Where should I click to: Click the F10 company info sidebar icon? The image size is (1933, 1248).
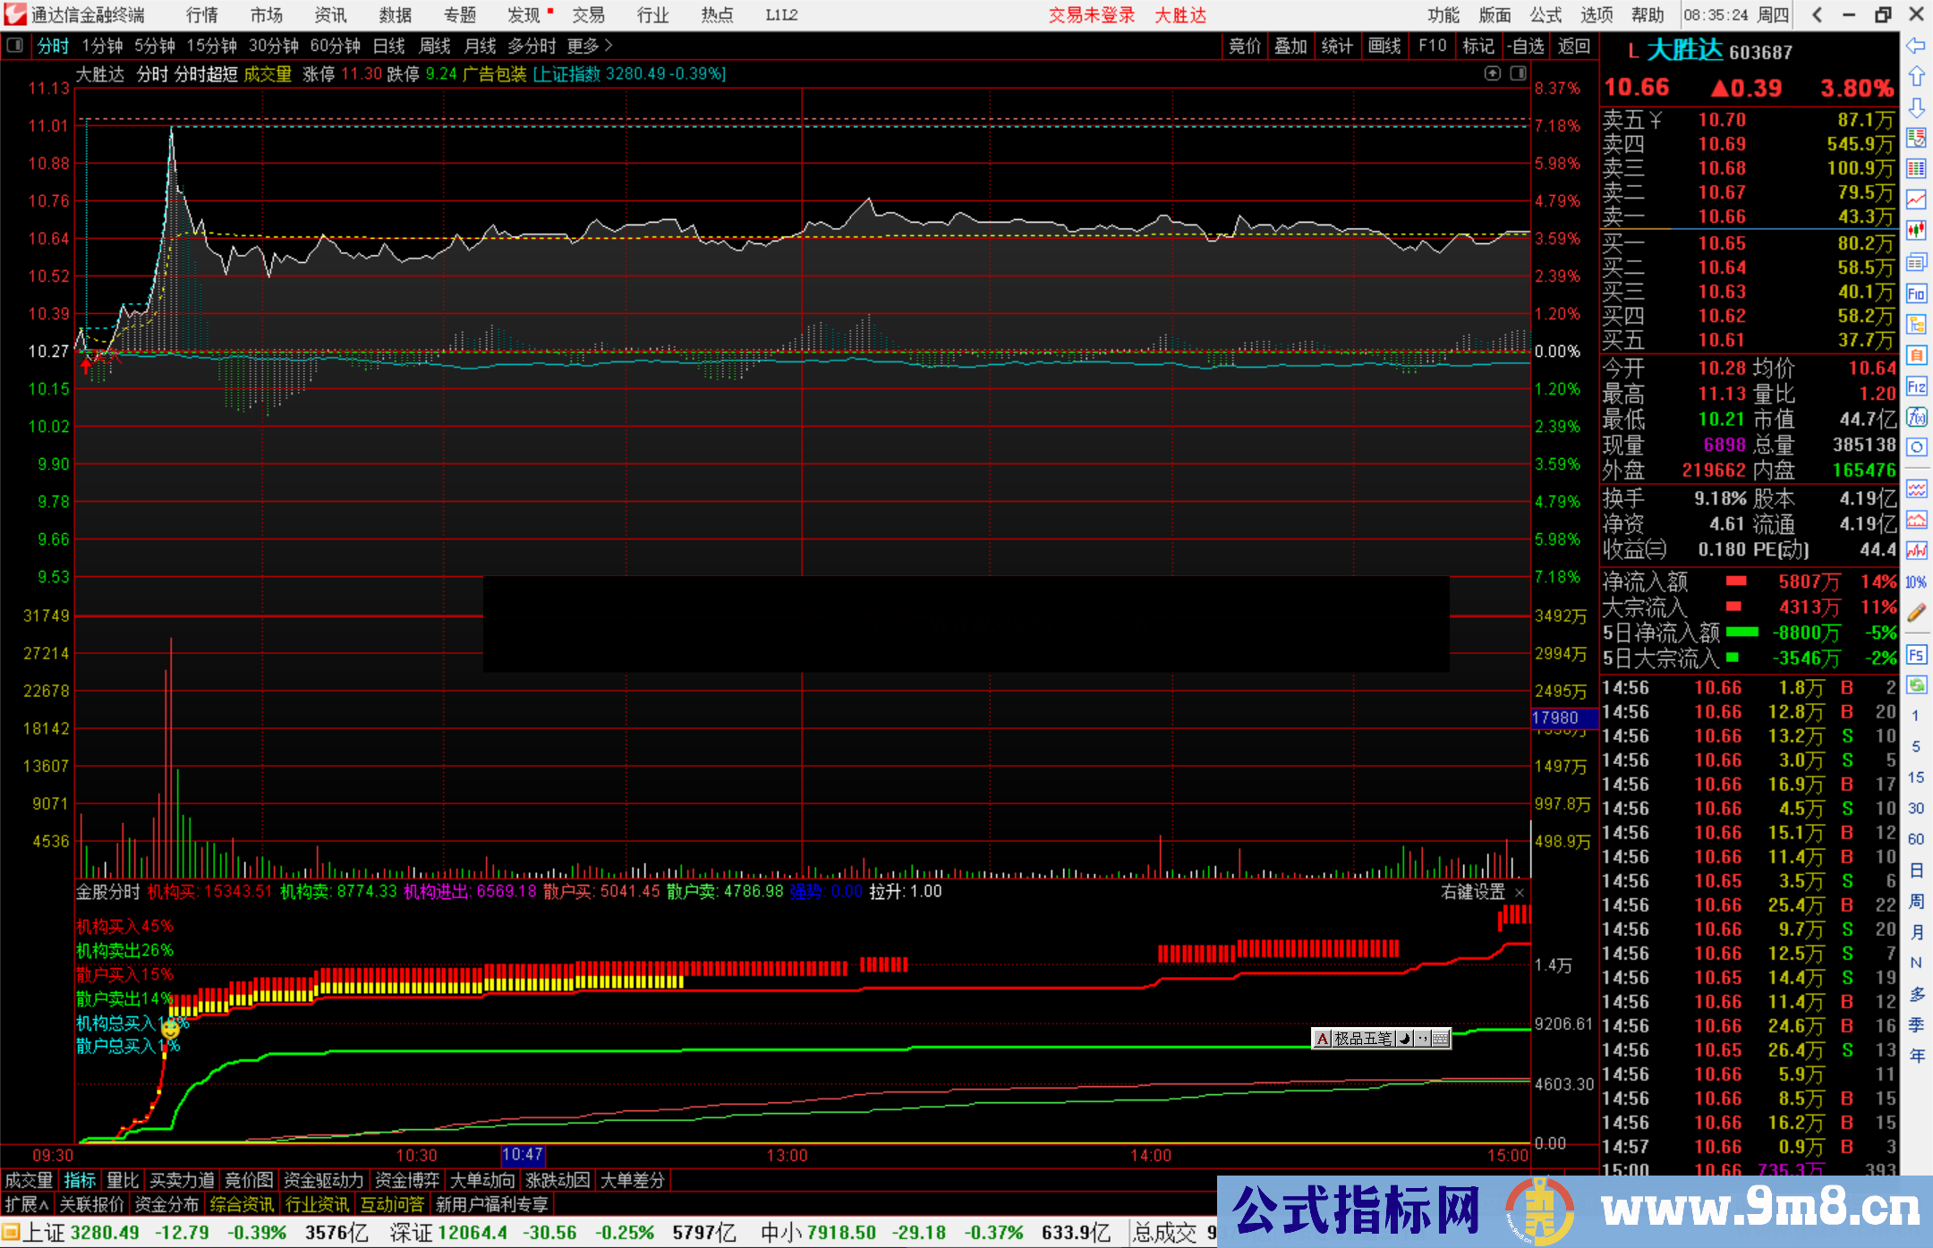coord(1916,293)
